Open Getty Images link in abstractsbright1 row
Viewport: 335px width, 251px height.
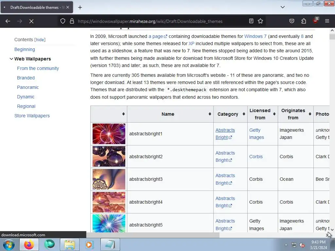pyautogui.click(x=256, y=134)
